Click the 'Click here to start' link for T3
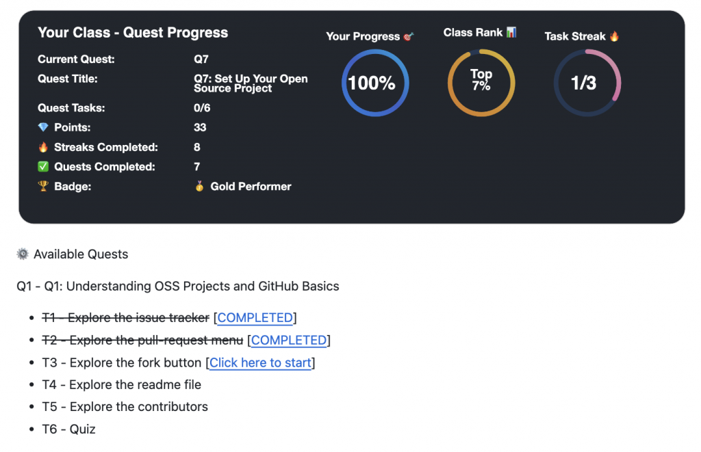The width and height of the screenshot is (701, 452). click(260, 362)
